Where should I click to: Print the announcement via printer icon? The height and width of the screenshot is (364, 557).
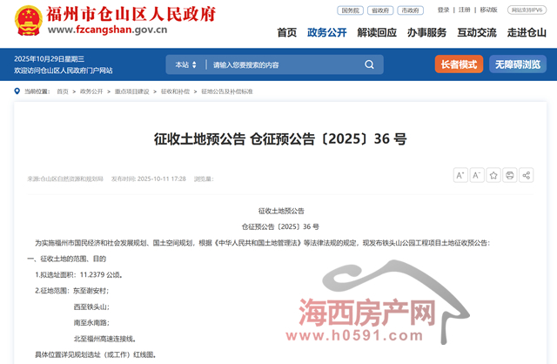[x=510, y=175]
